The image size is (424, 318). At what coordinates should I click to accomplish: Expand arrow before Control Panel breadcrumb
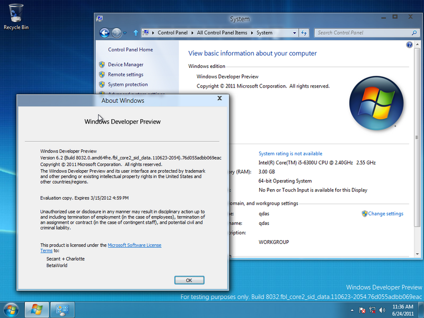click(x=153, y=33)
